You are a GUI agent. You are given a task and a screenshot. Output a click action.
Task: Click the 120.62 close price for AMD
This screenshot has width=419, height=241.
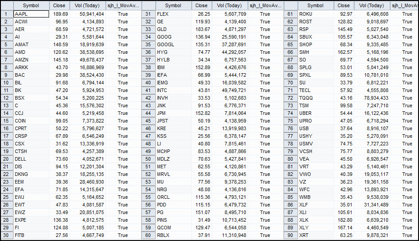(x=59, y=52)
